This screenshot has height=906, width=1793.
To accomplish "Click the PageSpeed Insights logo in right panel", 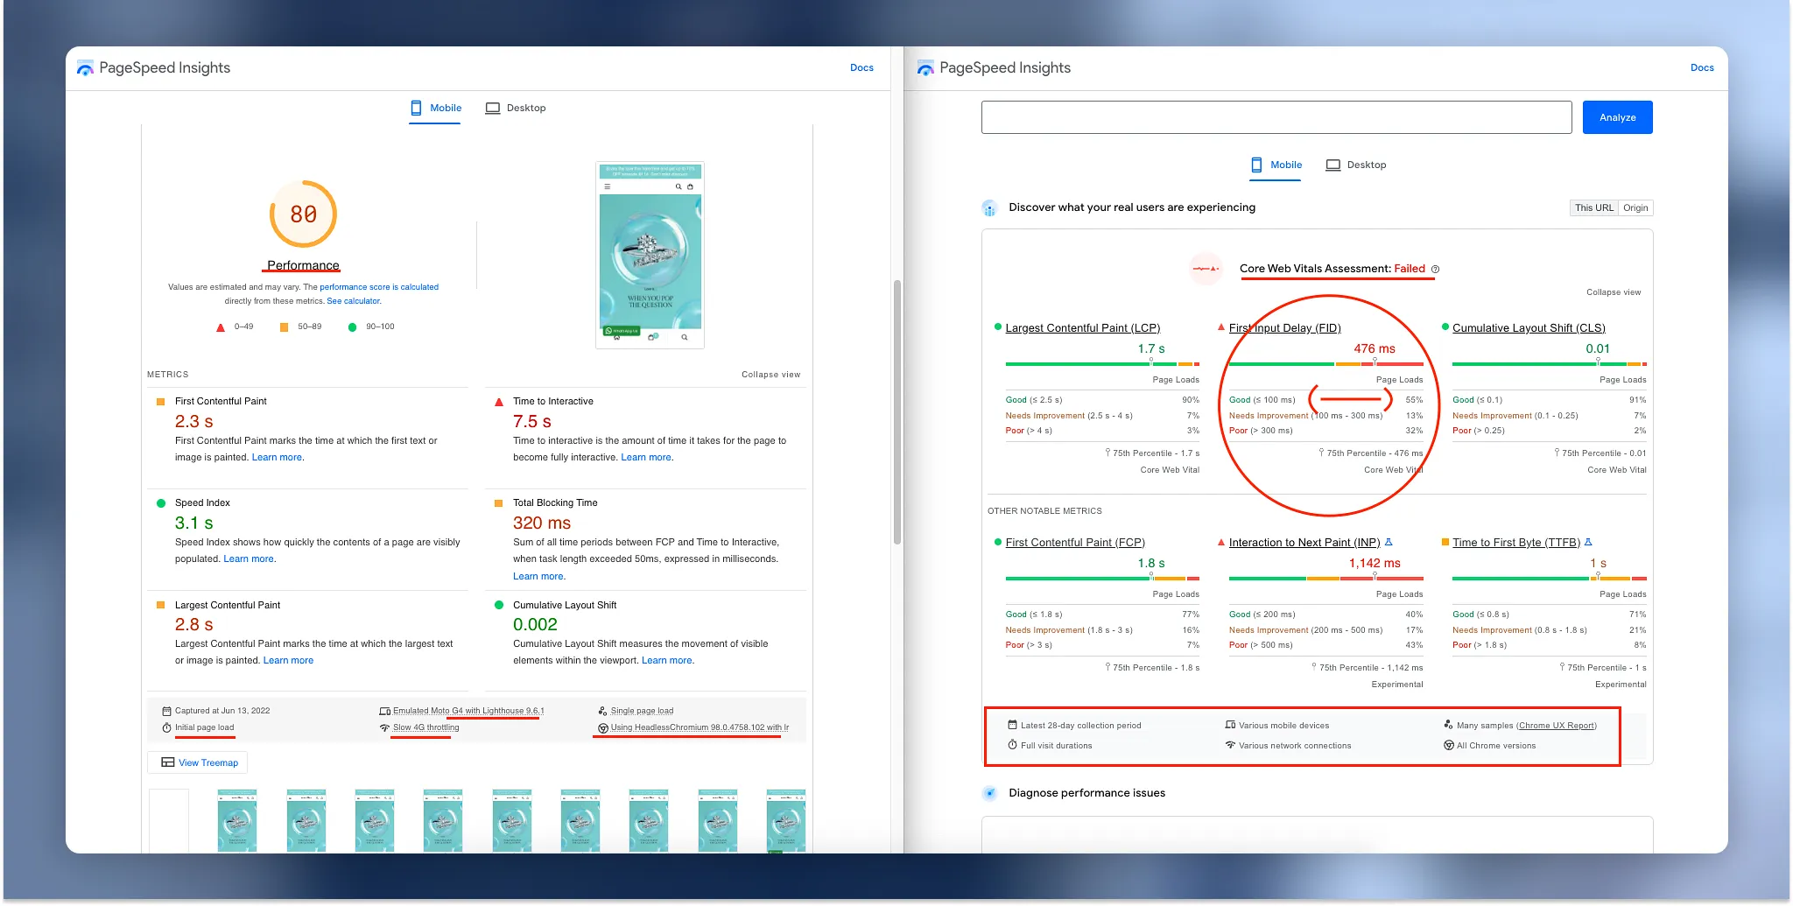I will point(925,68).
